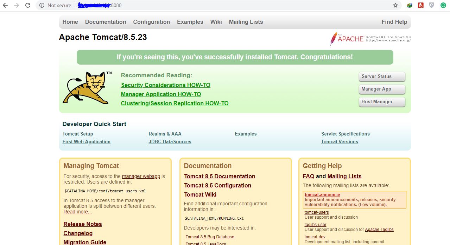The width and height of the screenshot is (450, 245).
Task: Click the Apache Software Foundation logo
Action: pos(370,39)
